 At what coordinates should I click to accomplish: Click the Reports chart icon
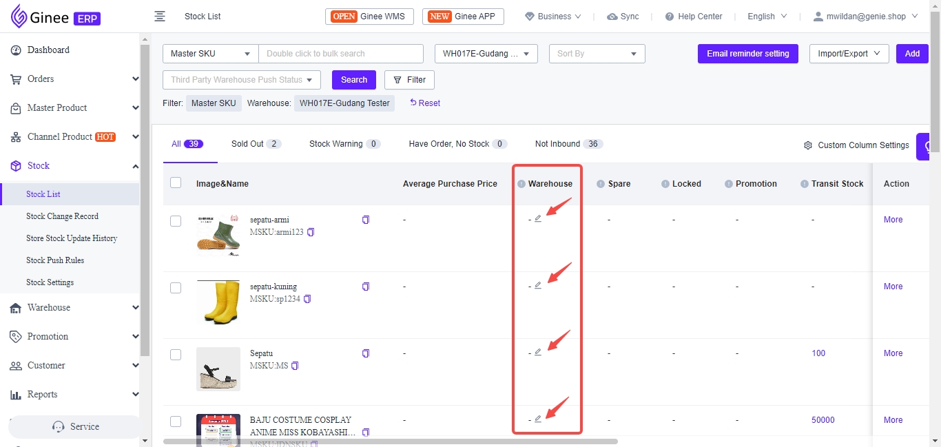coord(15,395)
